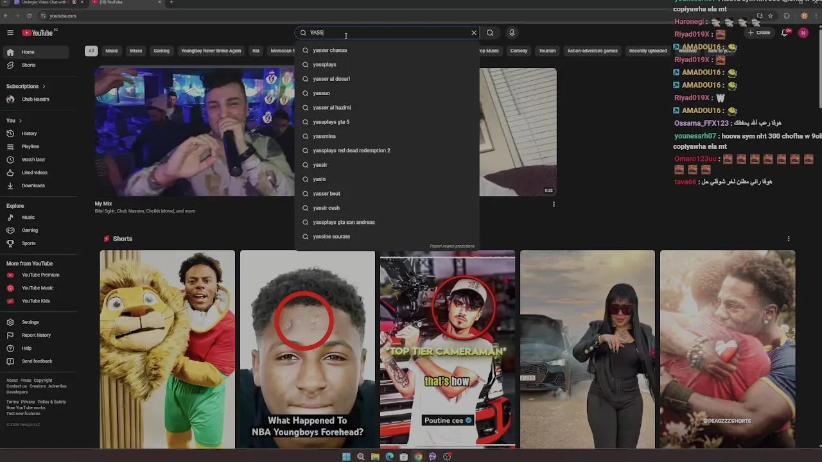Choose suggestion 'yasser al dosari'

click(387, 79)
